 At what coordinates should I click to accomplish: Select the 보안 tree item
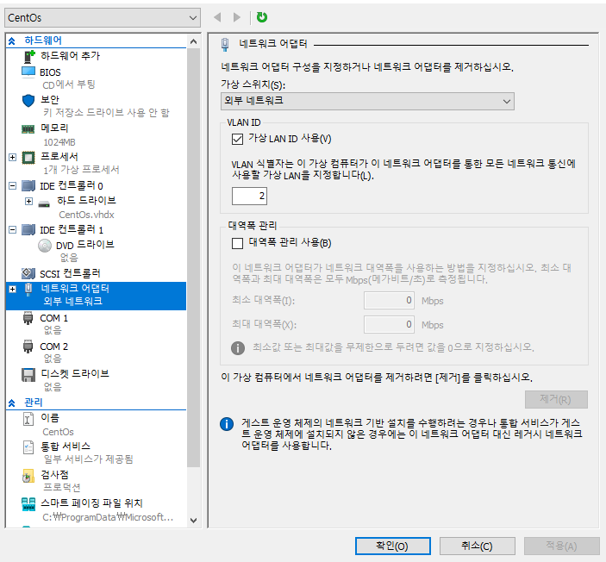50,100
